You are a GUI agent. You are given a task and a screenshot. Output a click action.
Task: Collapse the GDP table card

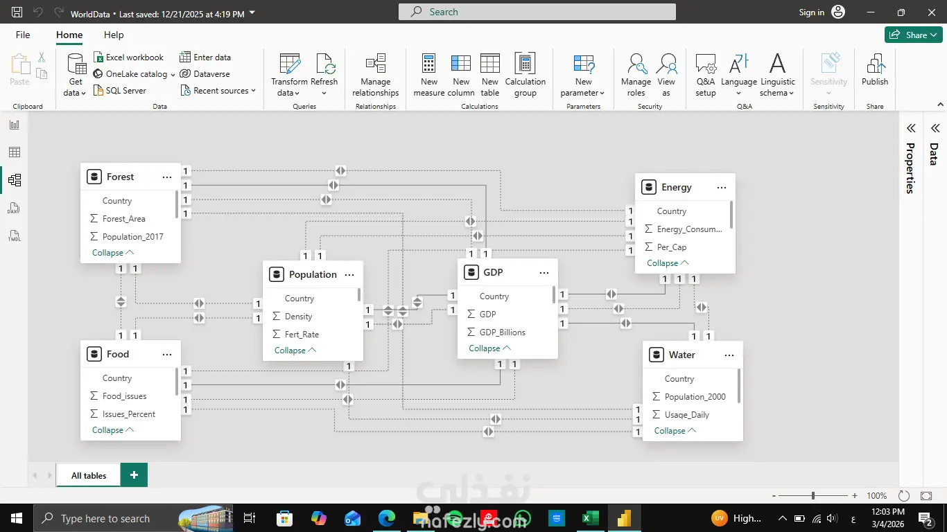pyautogui.click(x=490, y=348)
